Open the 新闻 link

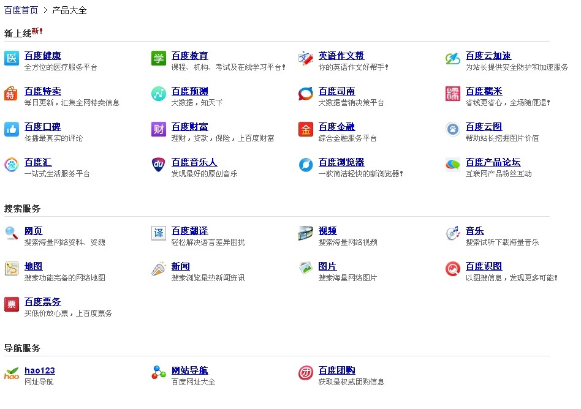pos(180,266)
